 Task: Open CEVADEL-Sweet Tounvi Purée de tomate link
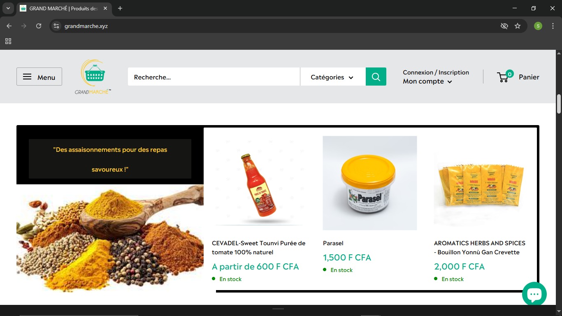[x=259, y=248]
